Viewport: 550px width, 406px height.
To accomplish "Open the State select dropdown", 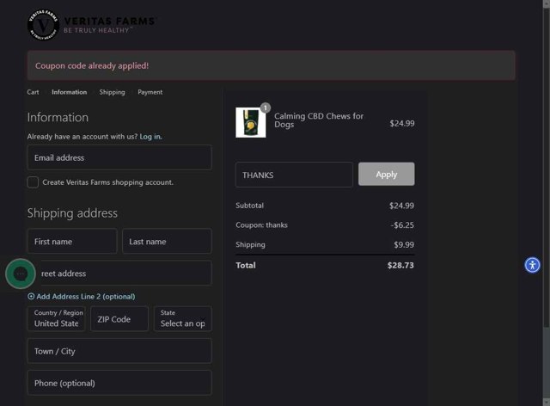I will point(183,318).
